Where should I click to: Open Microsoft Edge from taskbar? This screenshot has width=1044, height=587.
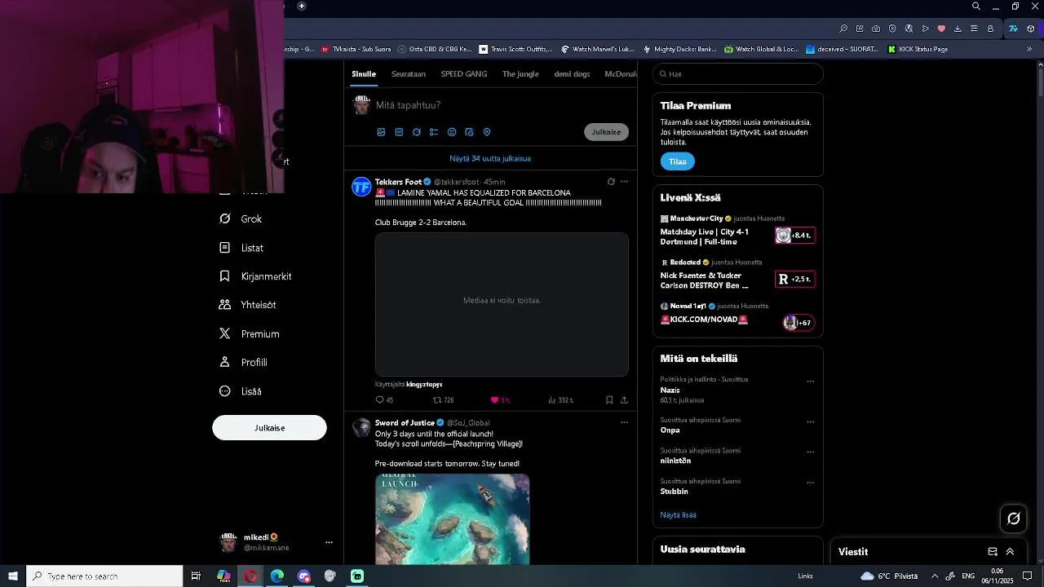[277, 576]
